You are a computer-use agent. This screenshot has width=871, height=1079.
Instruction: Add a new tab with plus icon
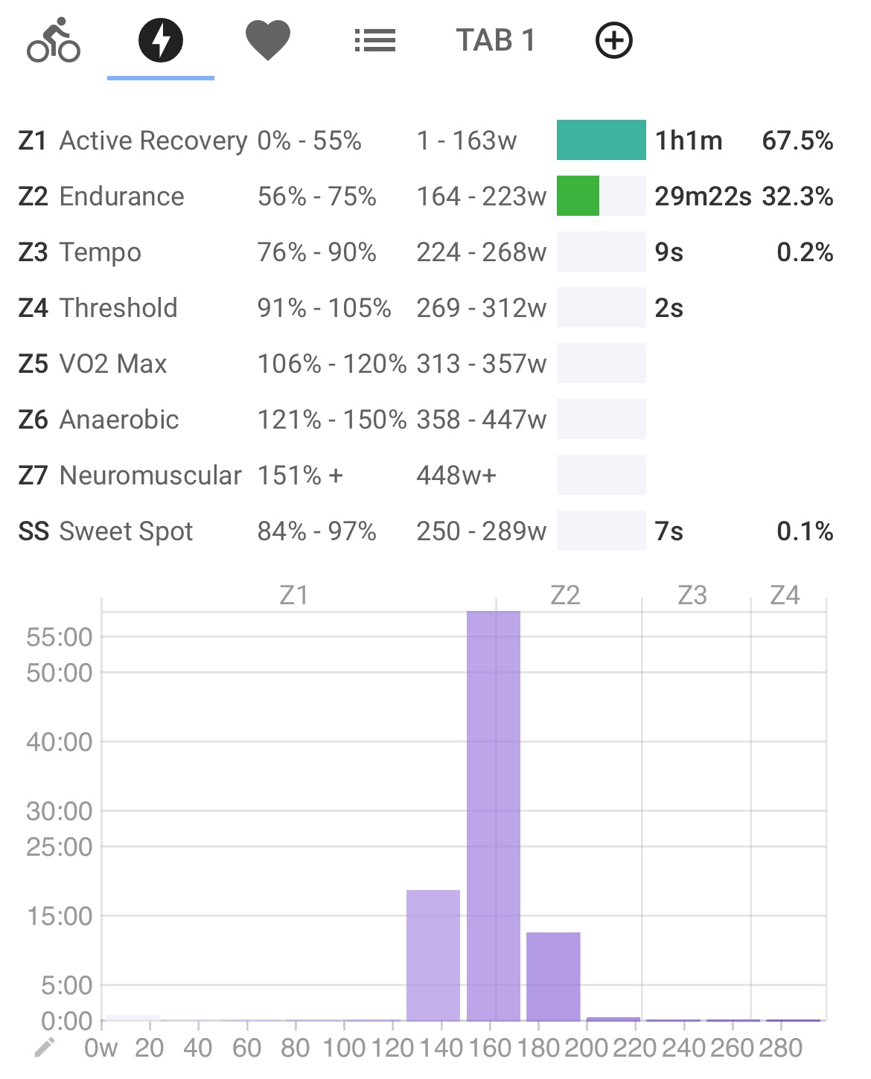(x=614, y=41)
